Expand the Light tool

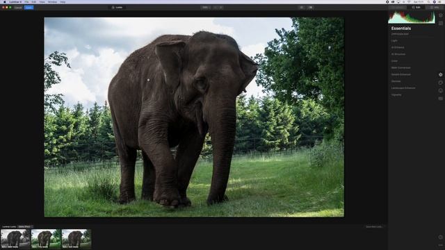pos(394,40)
